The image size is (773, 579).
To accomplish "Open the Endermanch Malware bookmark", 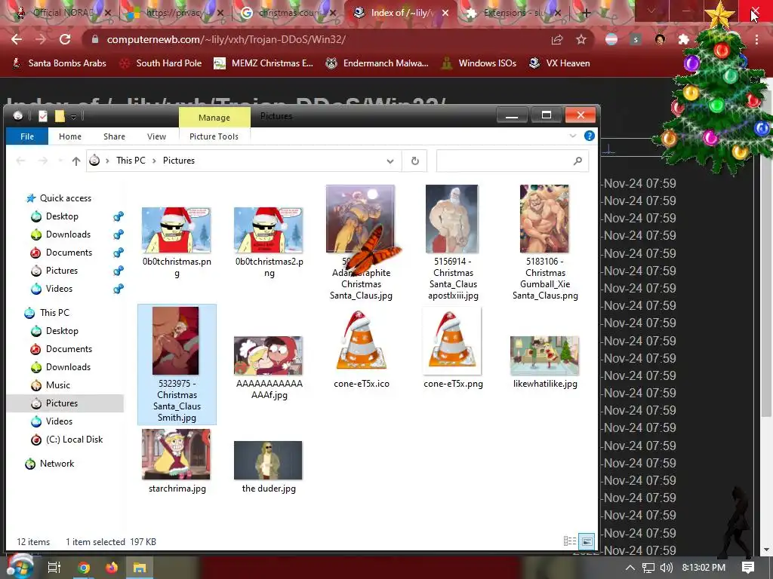I will click(x=377, y=63).
